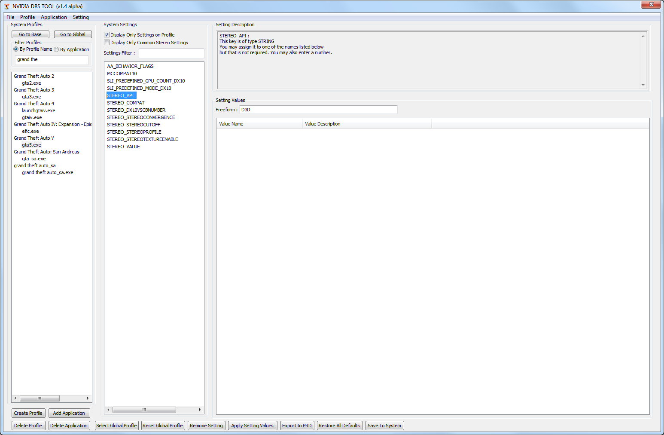The image size is (664, 435).
Task: Open the File menu
Action: 10,17
